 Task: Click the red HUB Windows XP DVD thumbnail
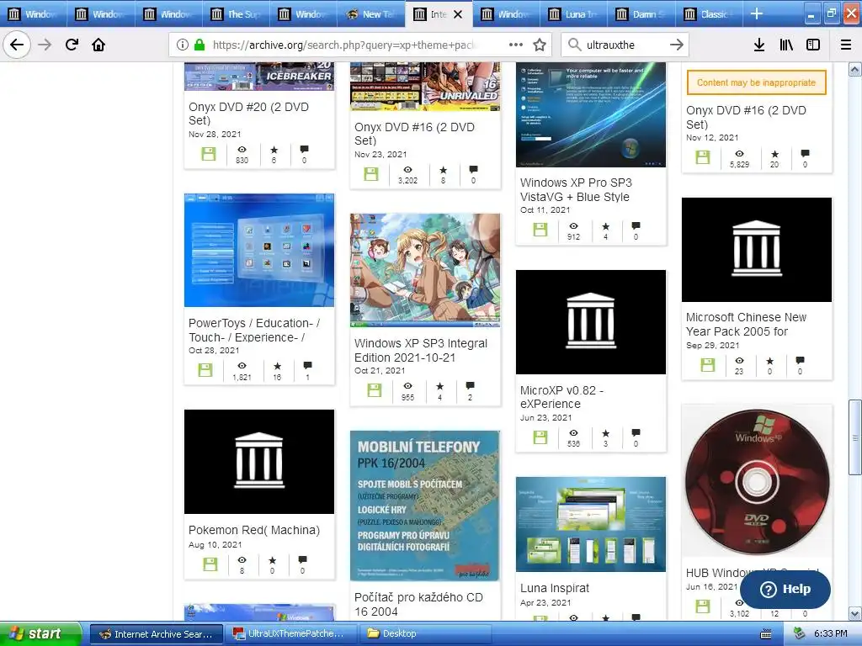click(x=757, y=482)
